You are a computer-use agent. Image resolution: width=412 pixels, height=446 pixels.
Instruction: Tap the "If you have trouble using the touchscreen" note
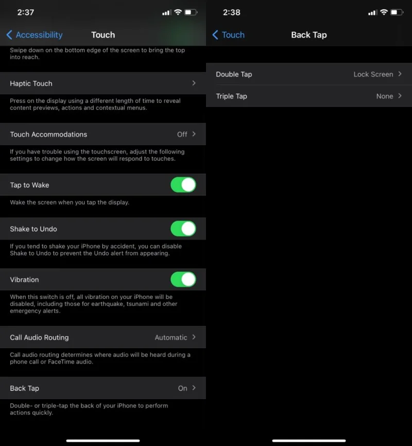pyautogui.click(x=97, y=155)
